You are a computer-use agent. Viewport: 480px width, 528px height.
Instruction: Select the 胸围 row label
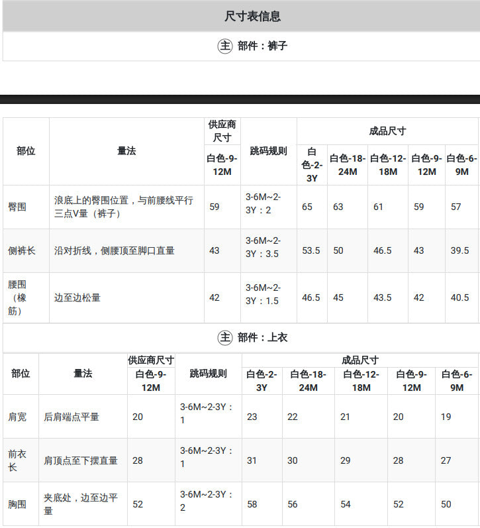(x=17, y=504)
